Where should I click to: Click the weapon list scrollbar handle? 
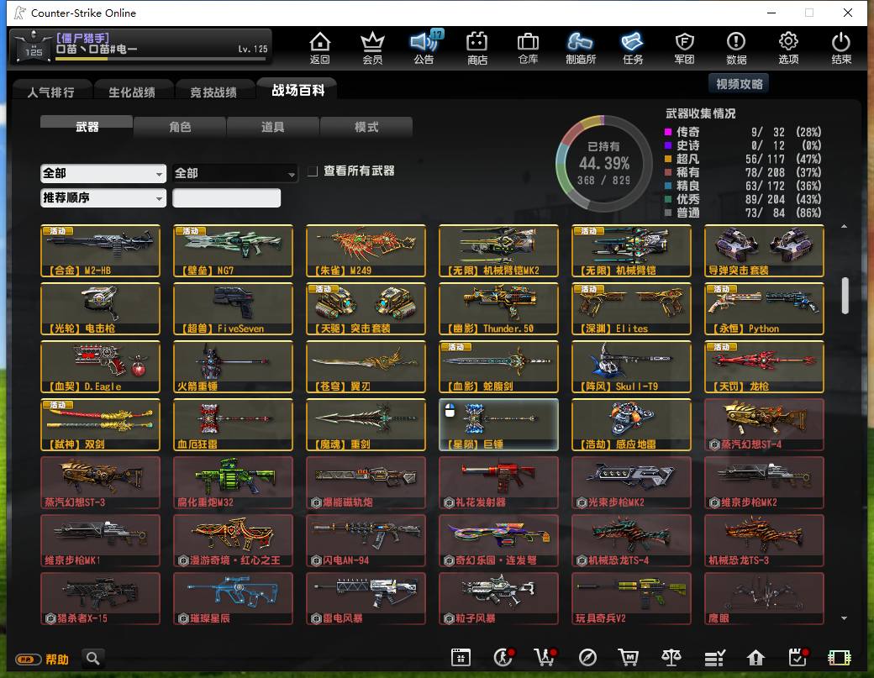point(845,295)
